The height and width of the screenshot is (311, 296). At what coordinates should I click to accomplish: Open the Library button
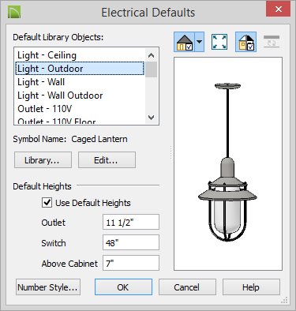click(x=43, y=159)
